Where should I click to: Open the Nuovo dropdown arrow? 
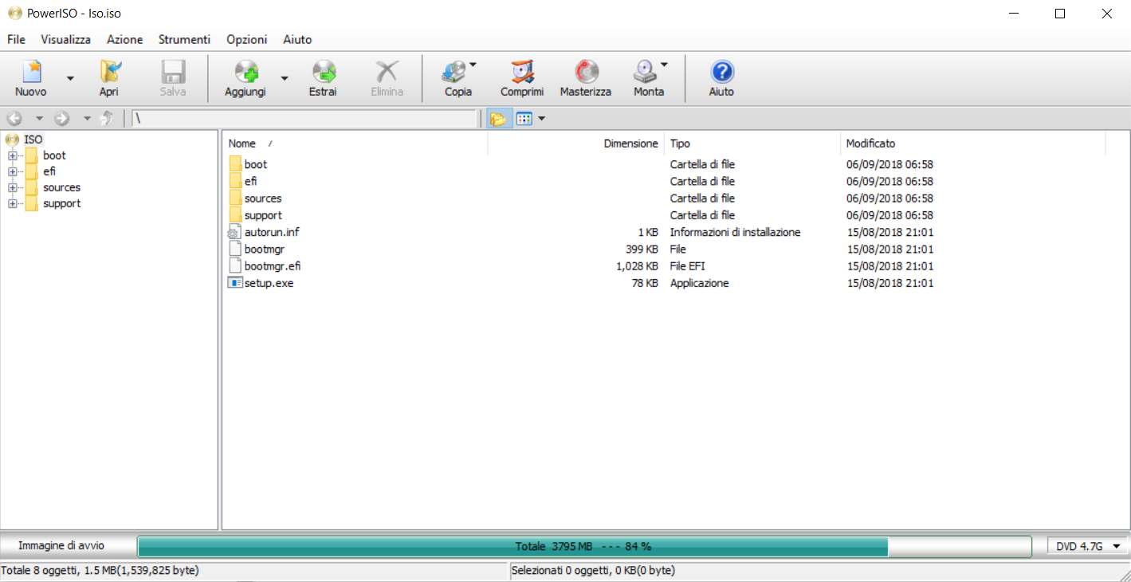(70, 78)
